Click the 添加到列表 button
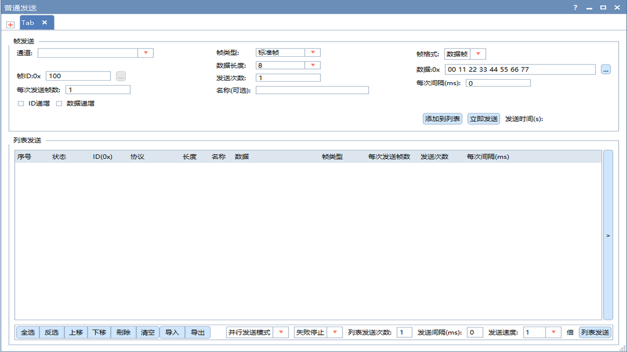 pos(442,119)
